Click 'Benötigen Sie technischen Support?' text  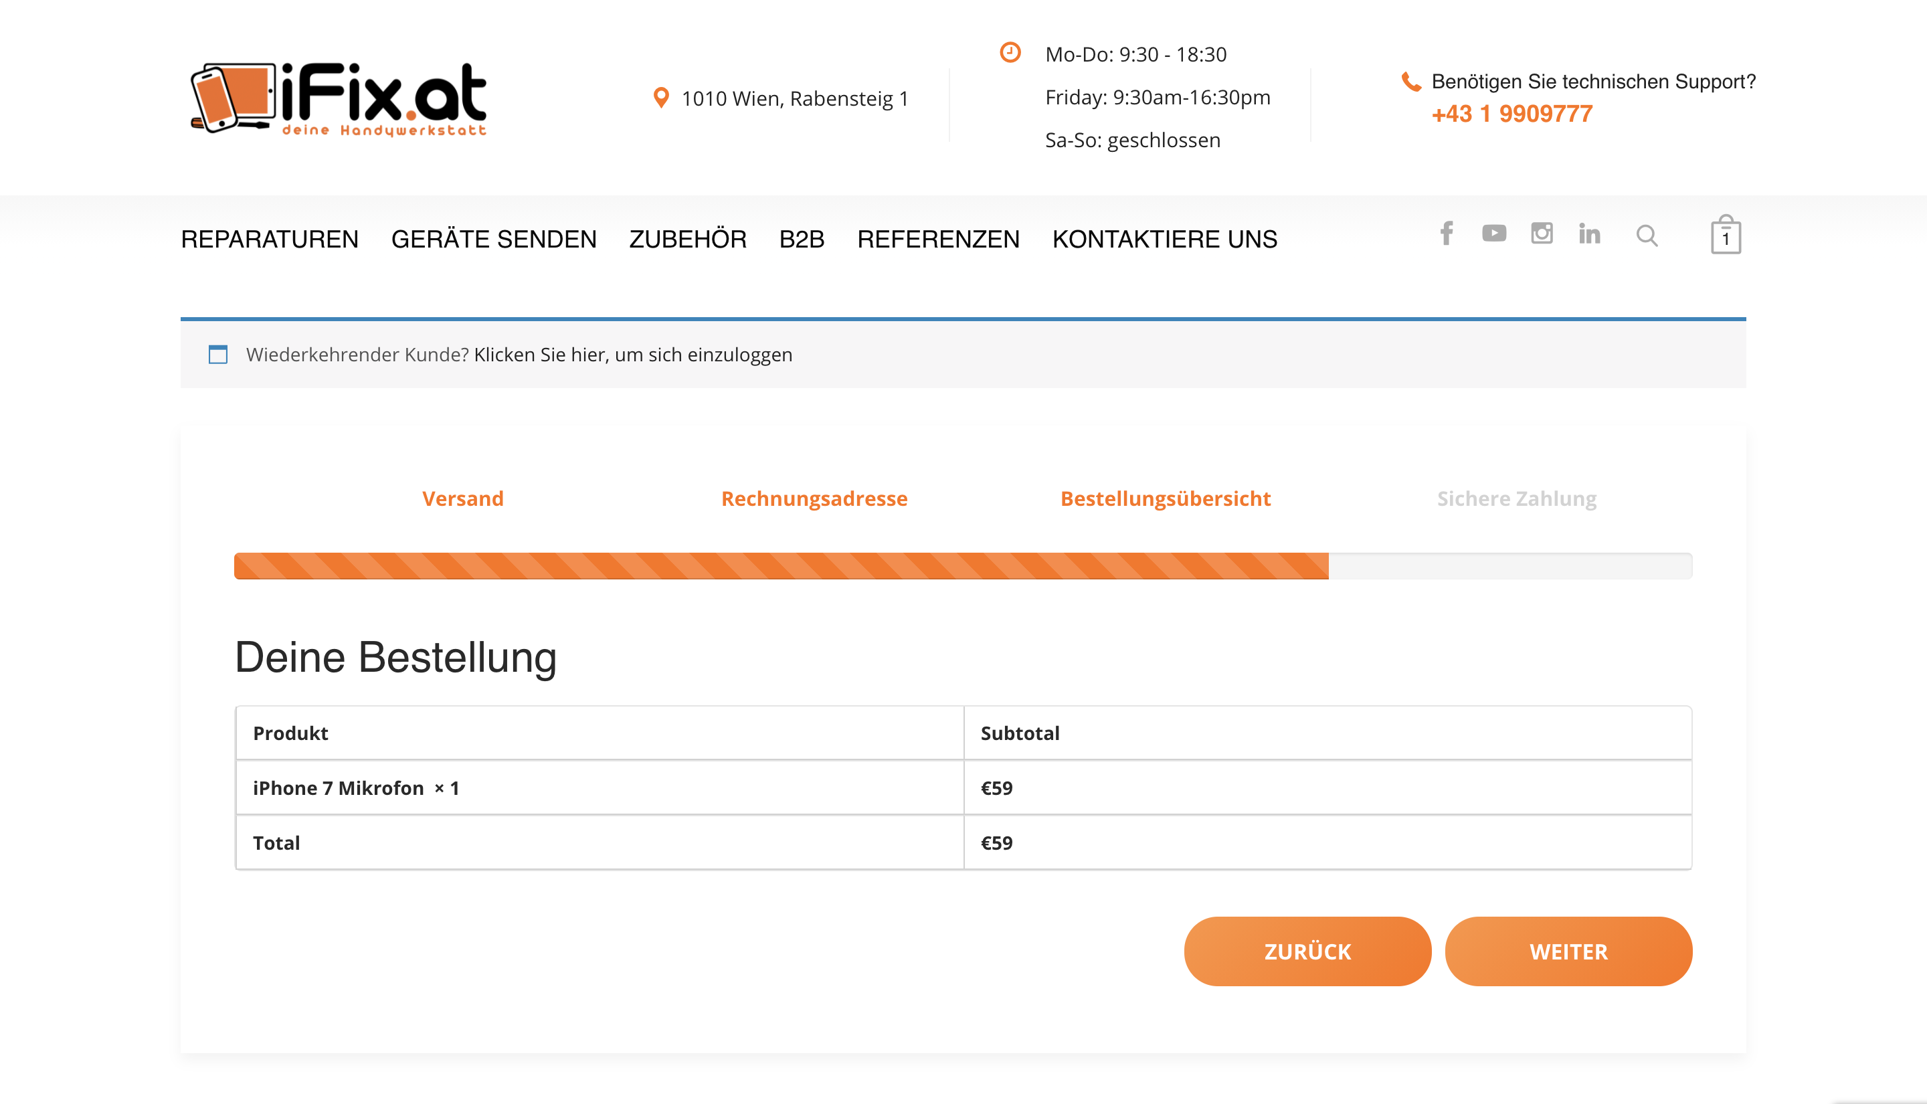click(x=1593, y=81)
